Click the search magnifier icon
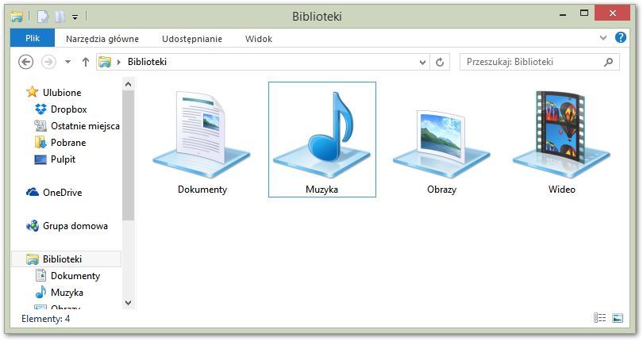Screen dimensions: 643x341 point(609,62)
